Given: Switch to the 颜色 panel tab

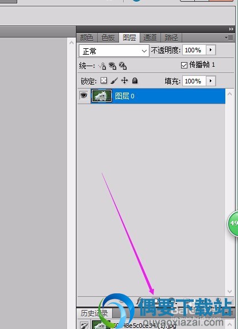Looking at the screenshot, I should coord(87,38).
